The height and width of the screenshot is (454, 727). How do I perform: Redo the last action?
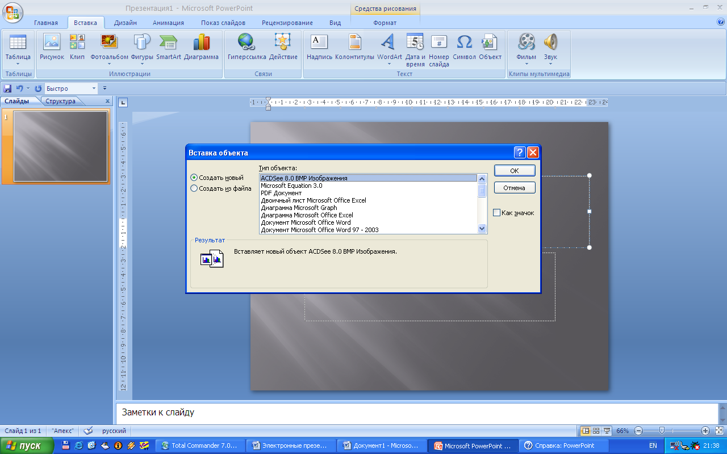(38, 89)
